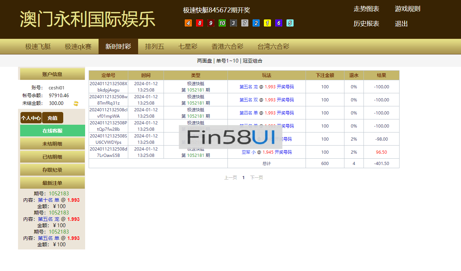461x271 pixels.
Task: Click the blue number 2 ball
Action: point(256,23)
